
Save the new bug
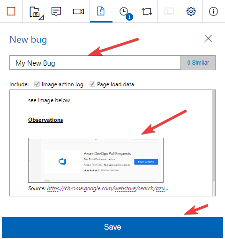coord(112,227)
